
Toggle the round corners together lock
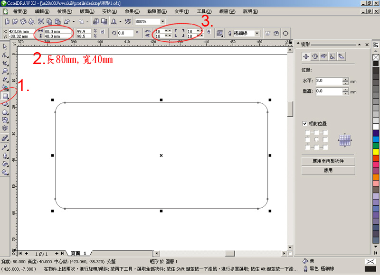(209, 31)
